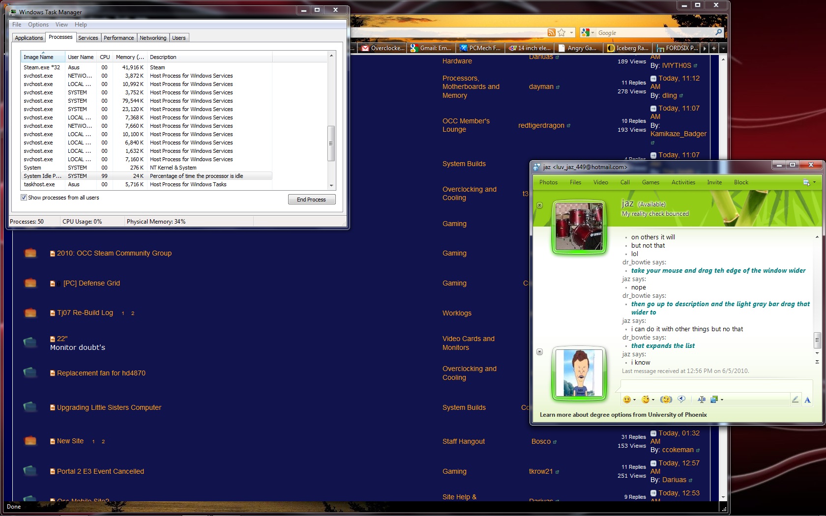The width and height of the screenshot is (826, 516).
Task: Uncheck Show processes from all users
Action: click(x=24, y=198)
